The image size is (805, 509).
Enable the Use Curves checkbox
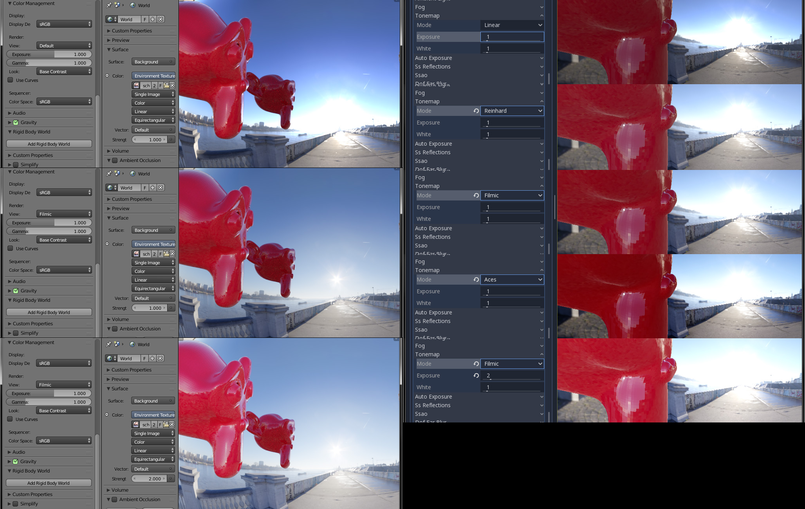(x=10, y=80)
